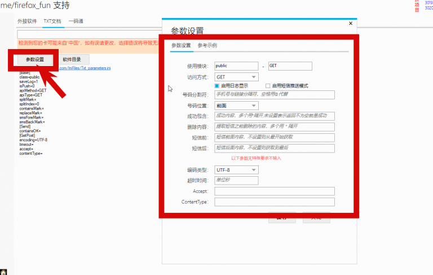Screen dimensions: 433x275
Task: Click the second 使用模块 field containing GET
Action: (x=290, y=66)
